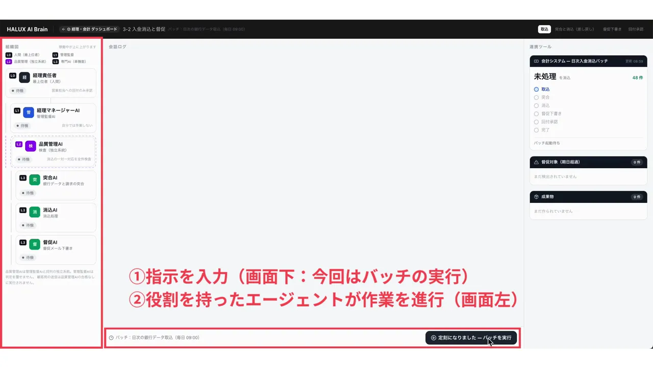This screenshot has height=367, width=653.
Task: Click the L0 badge on 経理責任者 card
Action: pos(13,75)
